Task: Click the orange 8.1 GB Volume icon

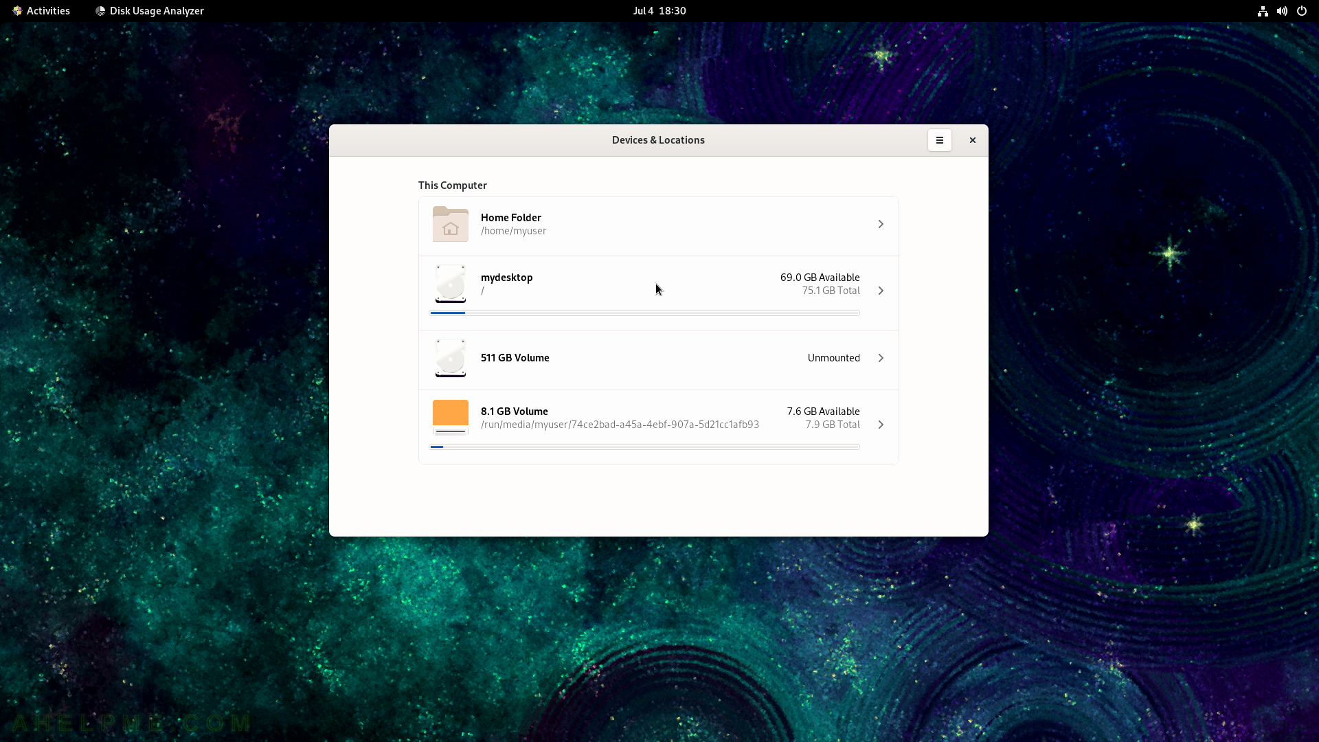Action: pyautogui.click(x=451, y=418)
